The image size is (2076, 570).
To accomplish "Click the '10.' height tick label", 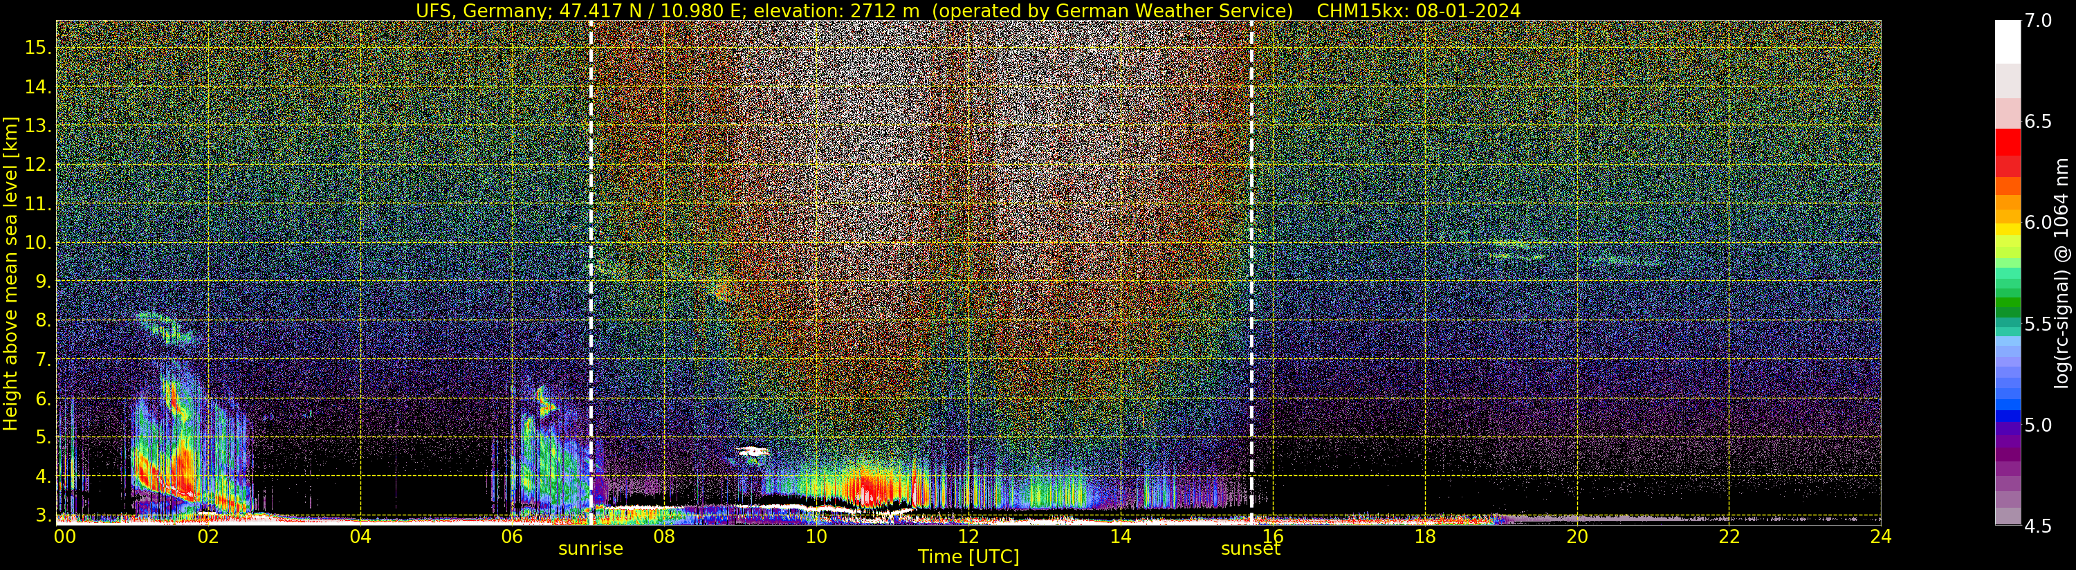I will point(38,243).
